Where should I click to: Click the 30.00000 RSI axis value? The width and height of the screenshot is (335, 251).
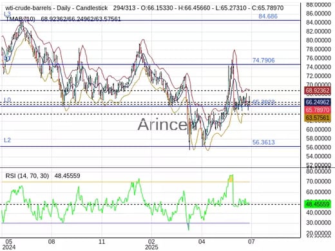pos(318,223)
